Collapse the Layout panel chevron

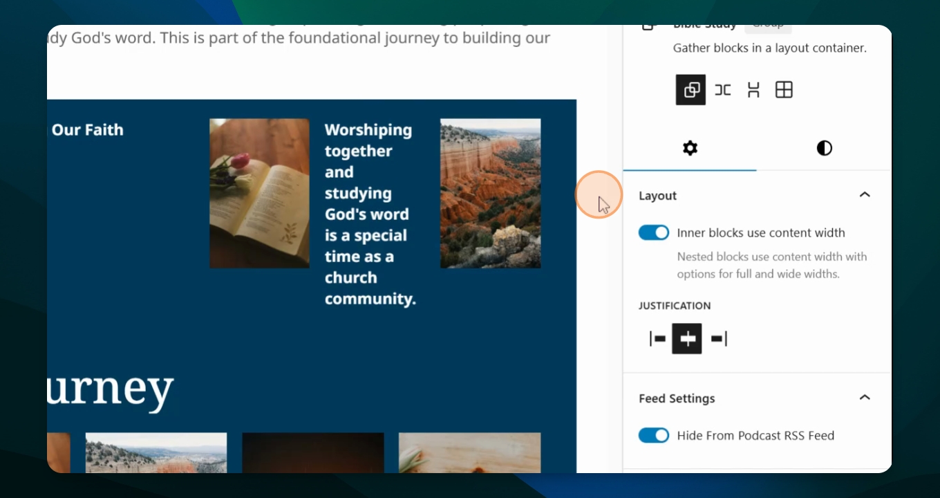pos(864,195)
